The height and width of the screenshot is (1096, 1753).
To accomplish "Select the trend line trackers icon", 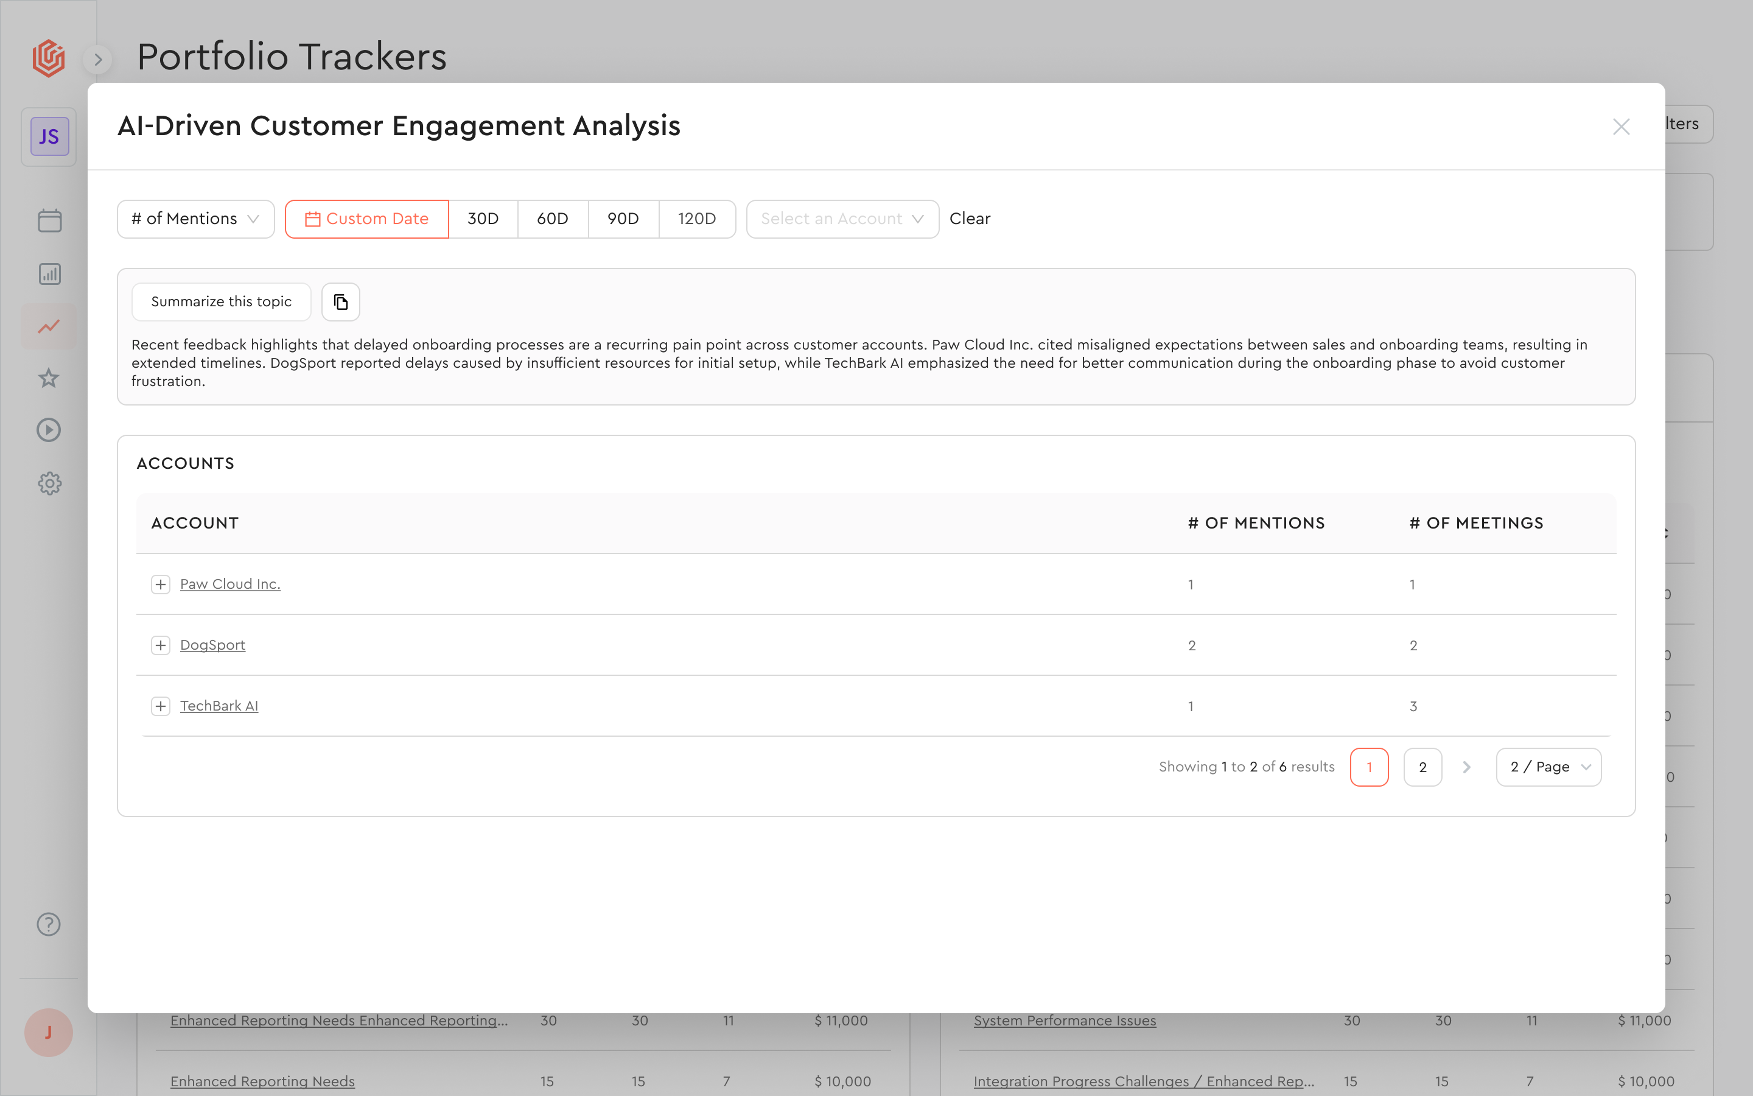I will point(49,326).
